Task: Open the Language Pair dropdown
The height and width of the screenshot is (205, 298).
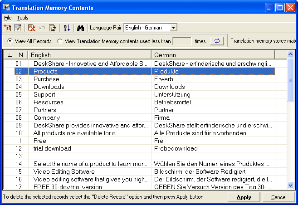Action: pyautogui.click(x=173, y=28)
